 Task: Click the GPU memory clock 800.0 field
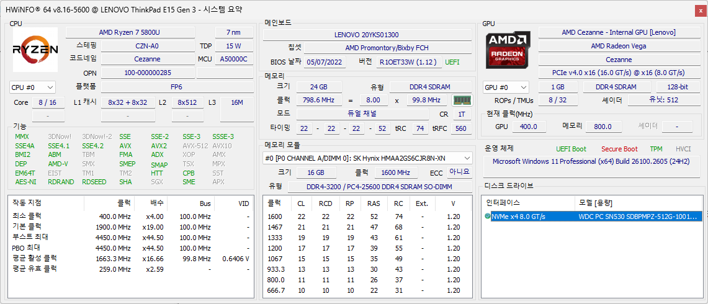[x=603, y=127]
